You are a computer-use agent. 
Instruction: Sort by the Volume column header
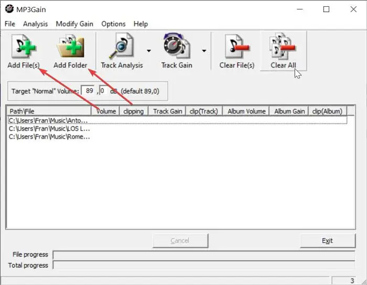click(x=105, y=111)
